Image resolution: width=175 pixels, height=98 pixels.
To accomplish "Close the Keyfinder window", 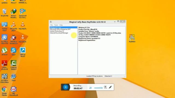I will pos(123,21).
